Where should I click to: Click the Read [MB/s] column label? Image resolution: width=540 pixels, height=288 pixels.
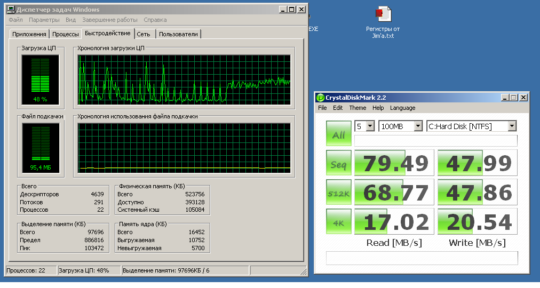coord(394,243)
